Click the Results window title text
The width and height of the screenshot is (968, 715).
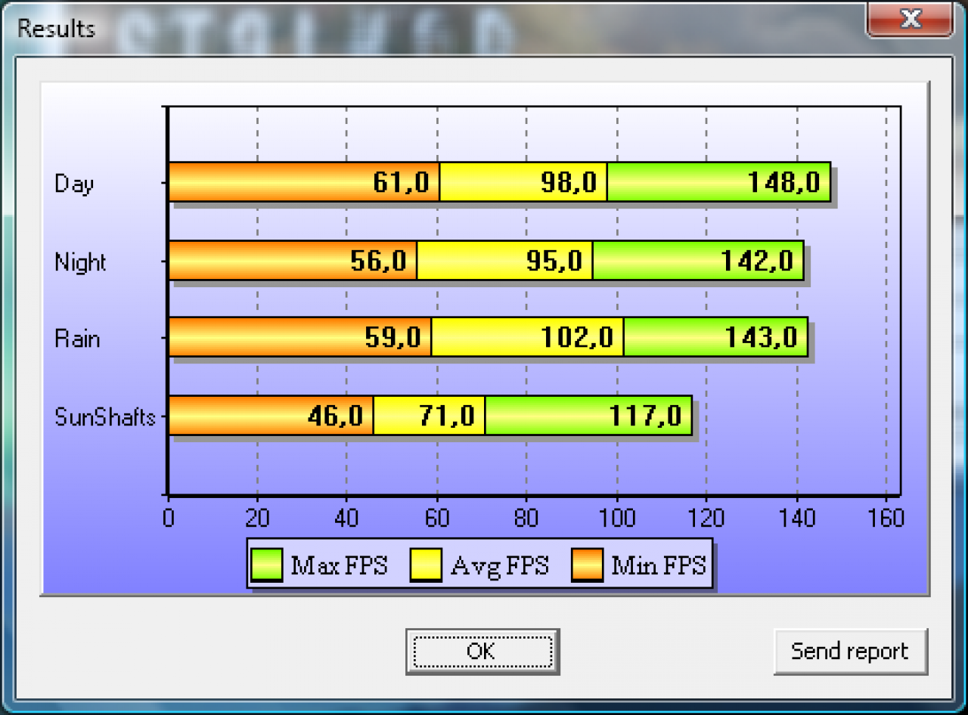(56, 29)
